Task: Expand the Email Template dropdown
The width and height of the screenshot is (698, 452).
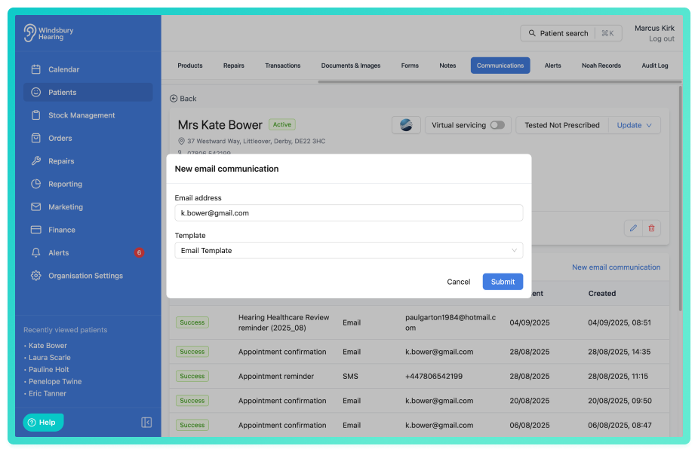Action: coord(349,251)
